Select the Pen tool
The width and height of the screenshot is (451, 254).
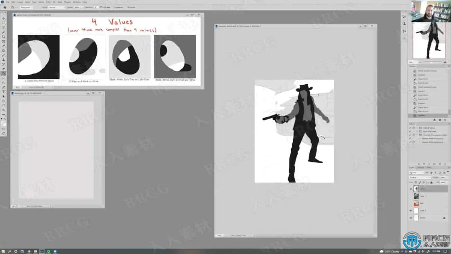(x=4, y=87)
